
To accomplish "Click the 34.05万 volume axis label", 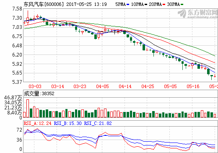I will point(13,103).
